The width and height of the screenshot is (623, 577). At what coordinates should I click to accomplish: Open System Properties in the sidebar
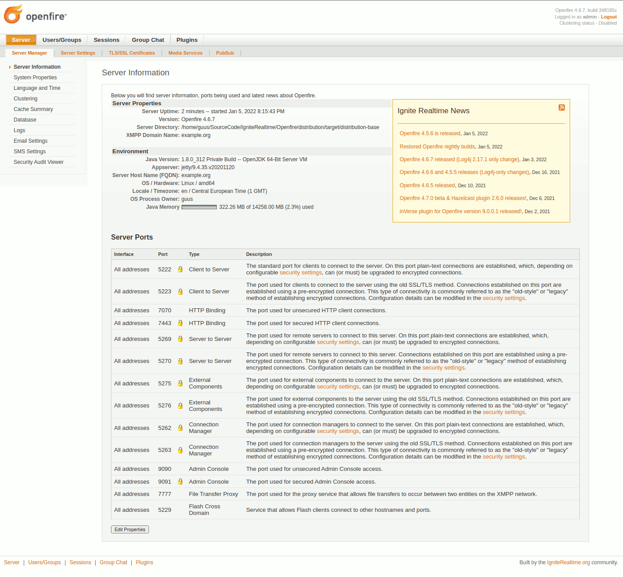[x=35, y=78]
